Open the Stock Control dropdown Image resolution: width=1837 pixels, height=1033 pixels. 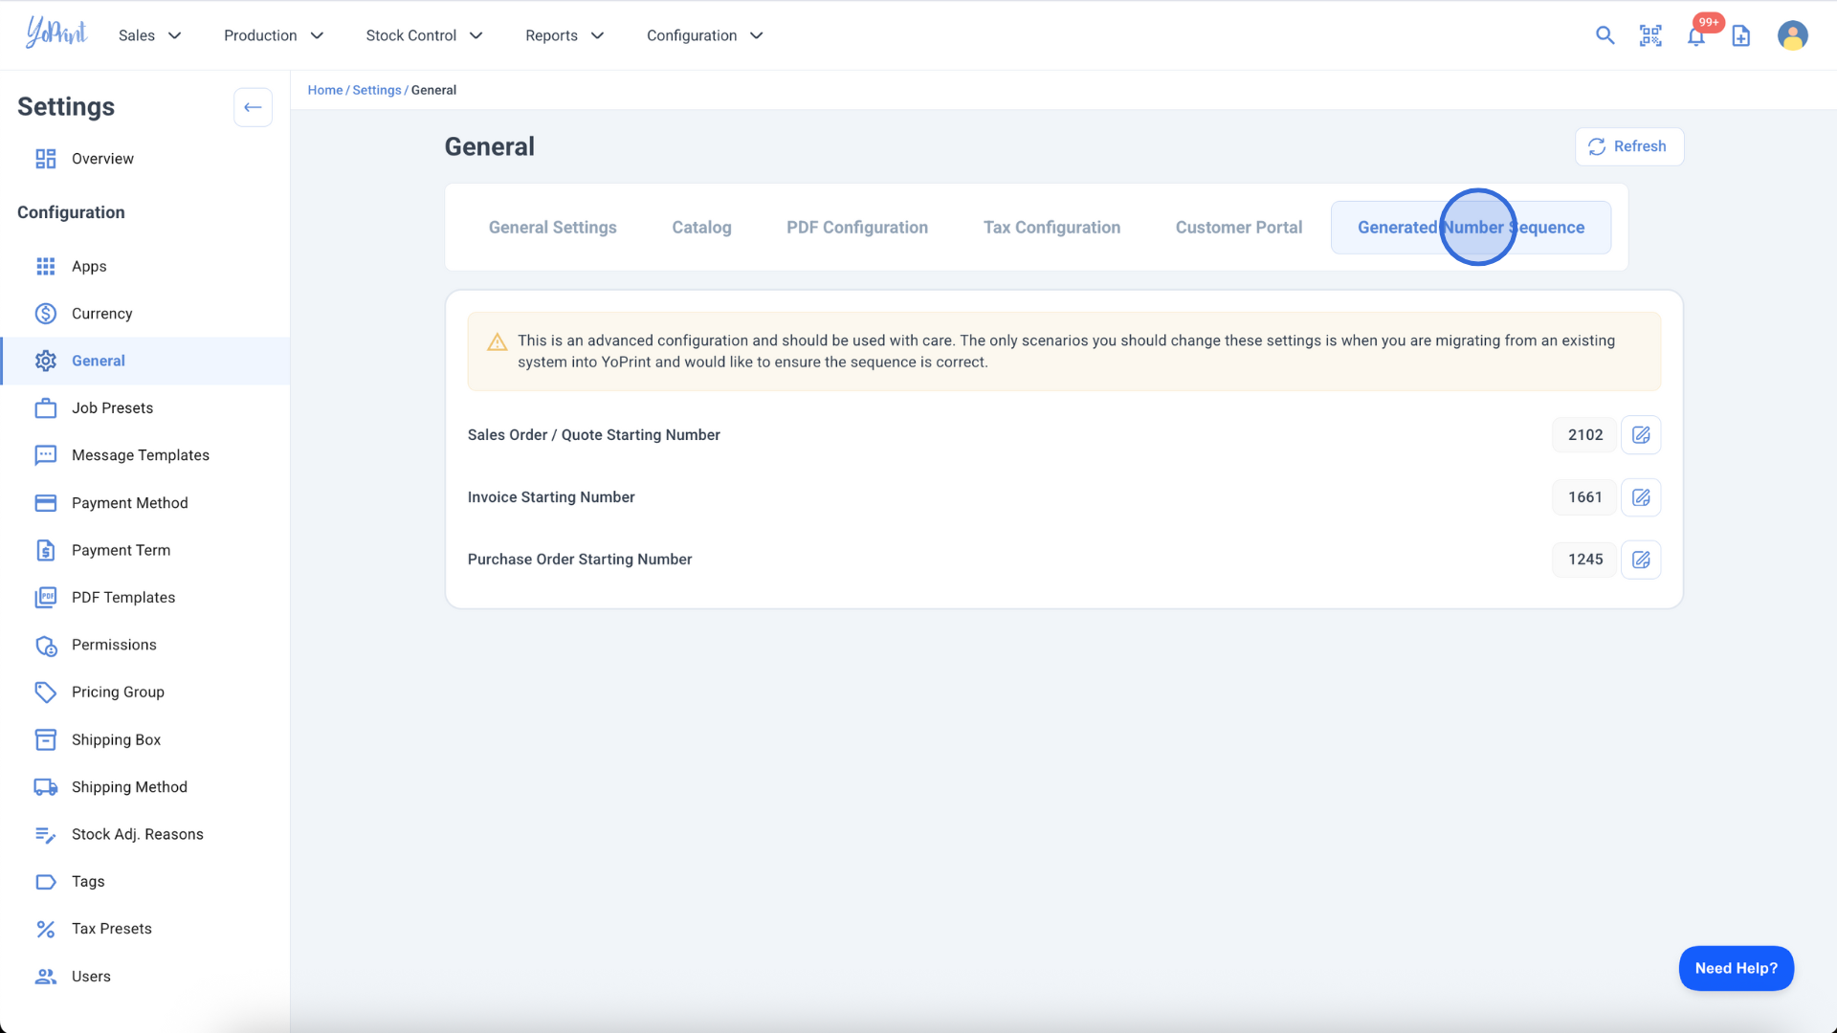click(424, 35)
